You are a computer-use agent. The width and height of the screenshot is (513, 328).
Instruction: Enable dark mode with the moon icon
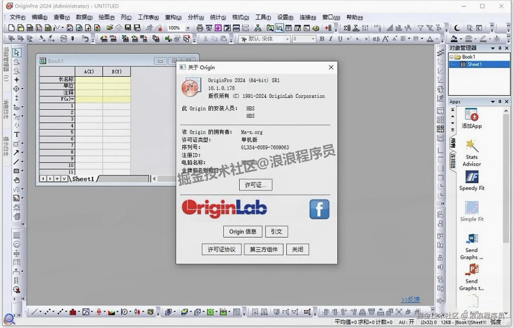coord(456,28)
